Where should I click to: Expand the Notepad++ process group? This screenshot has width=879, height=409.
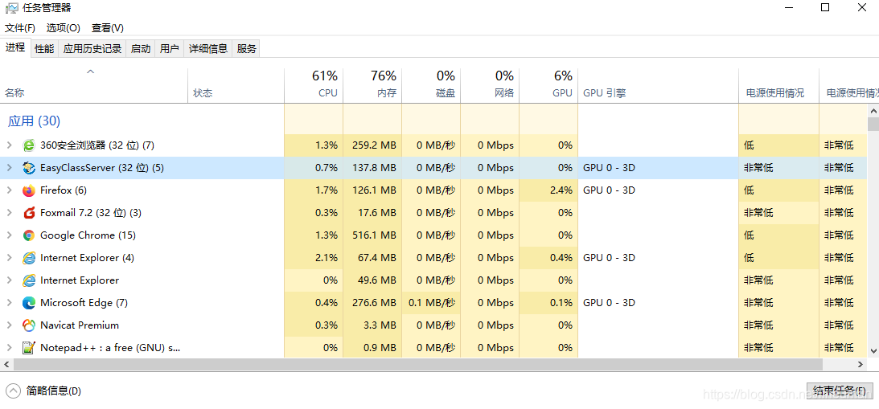coord(9,347)
